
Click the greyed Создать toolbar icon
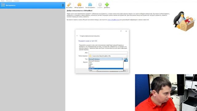coord(100,5)
